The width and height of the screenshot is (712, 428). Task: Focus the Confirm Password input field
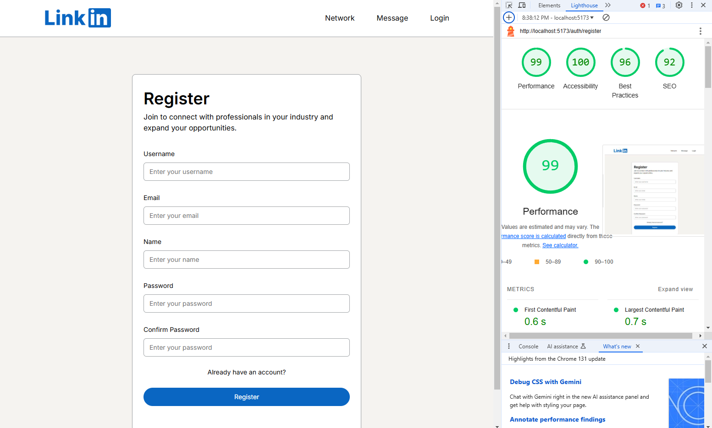pyautogui.click(x=247, y=347)
